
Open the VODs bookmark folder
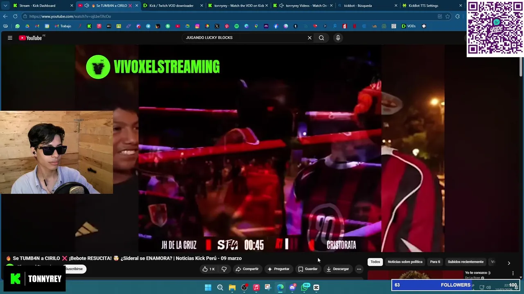(409, 26)
